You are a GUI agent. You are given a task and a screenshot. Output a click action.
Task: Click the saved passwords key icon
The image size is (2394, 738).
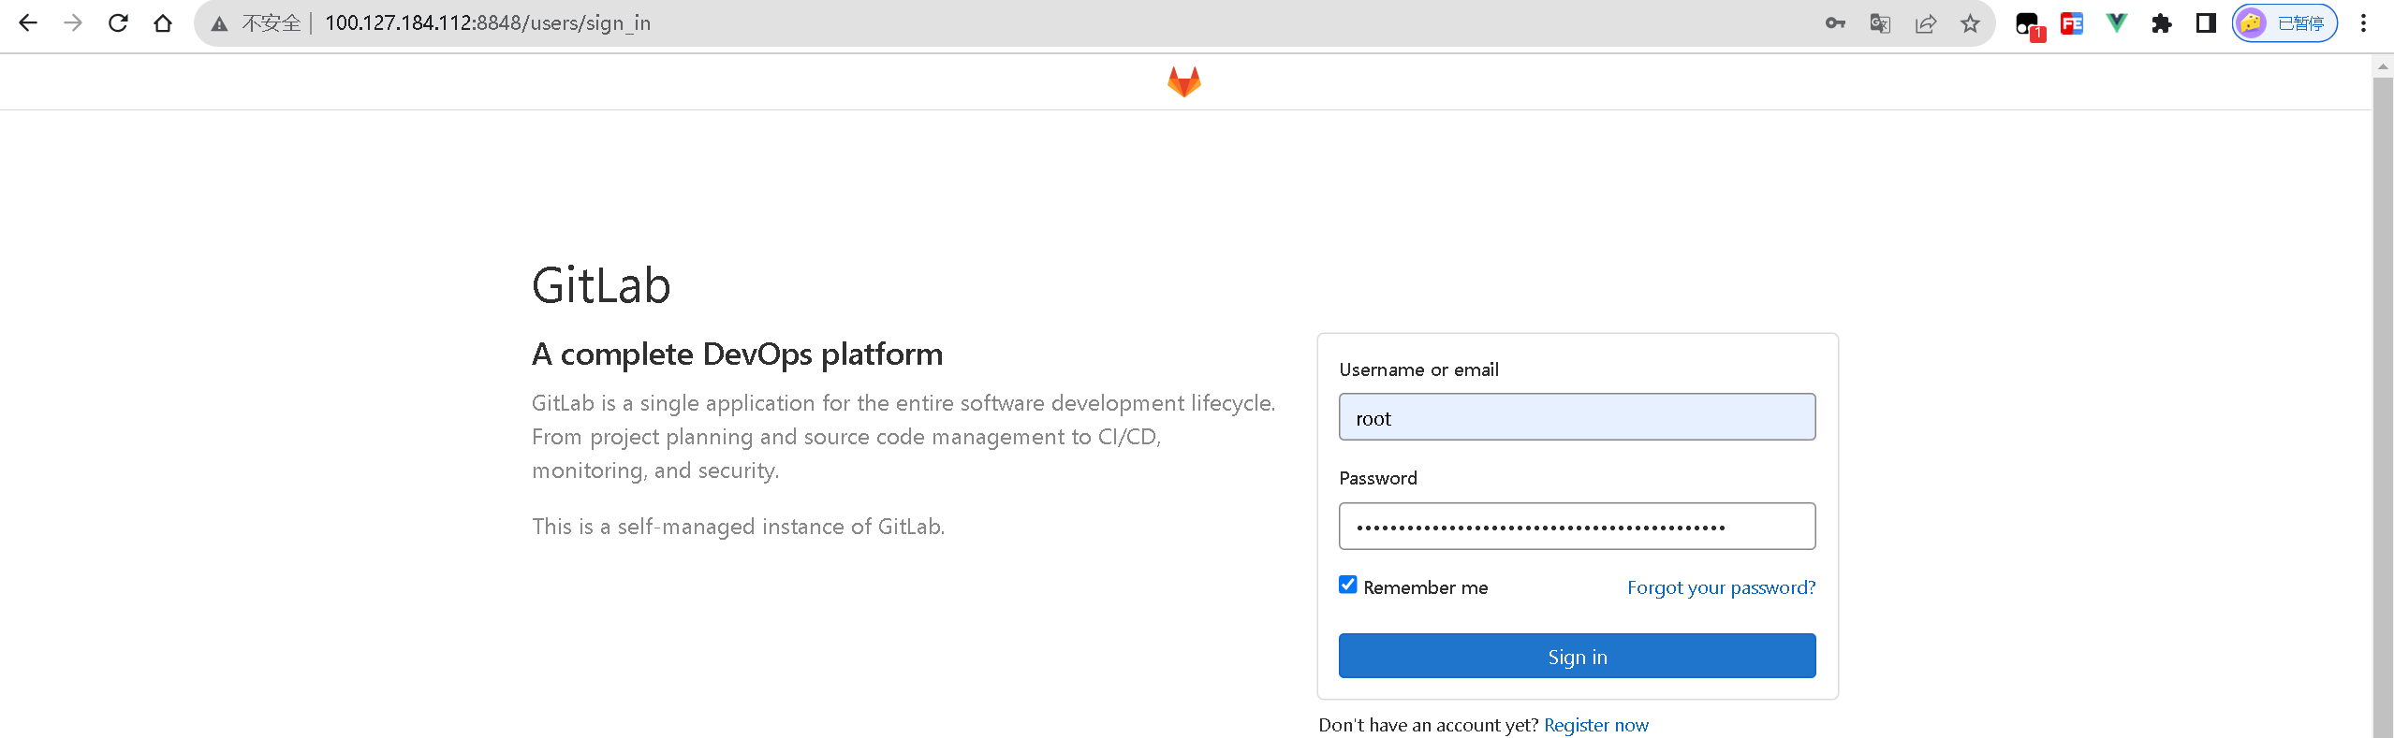point(1835,23)
